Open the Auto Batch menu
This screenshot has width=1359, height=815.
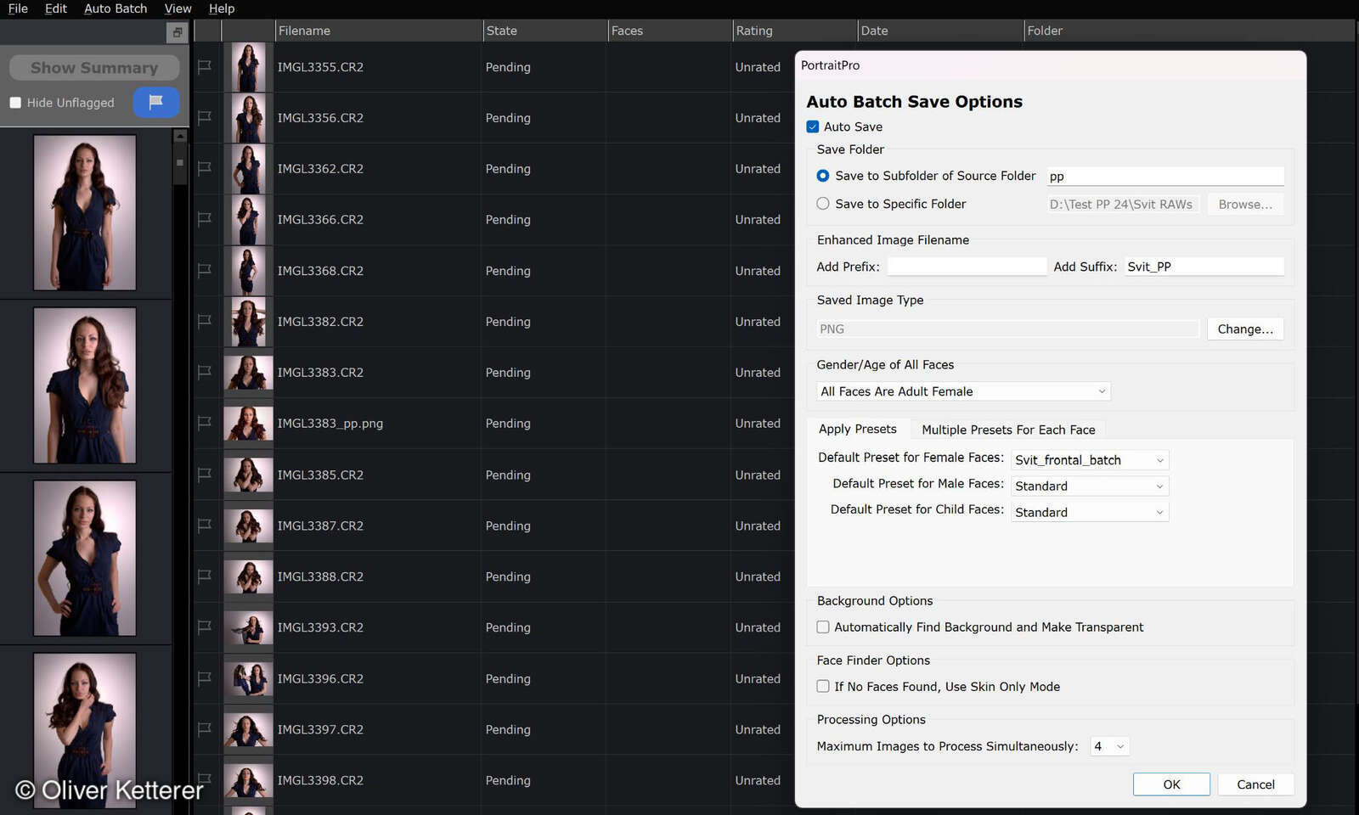[116, 8]
